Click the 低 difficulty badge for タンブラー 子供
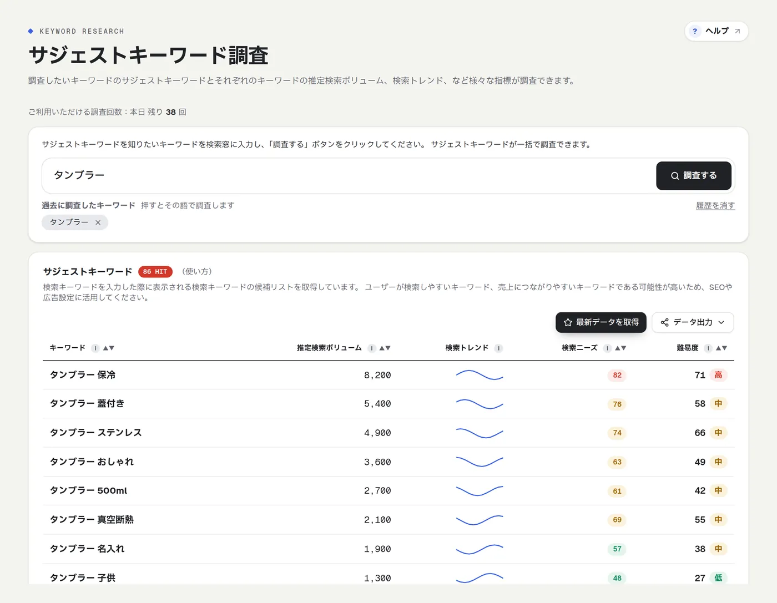The image size is (777, 603). 718,578
